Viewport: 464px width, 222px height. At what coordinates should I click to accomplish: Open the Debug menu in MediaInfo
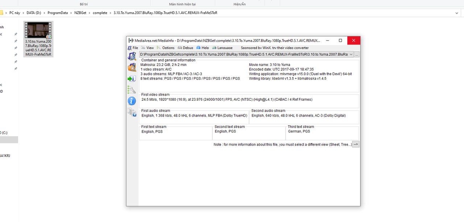tap(186, 48)
